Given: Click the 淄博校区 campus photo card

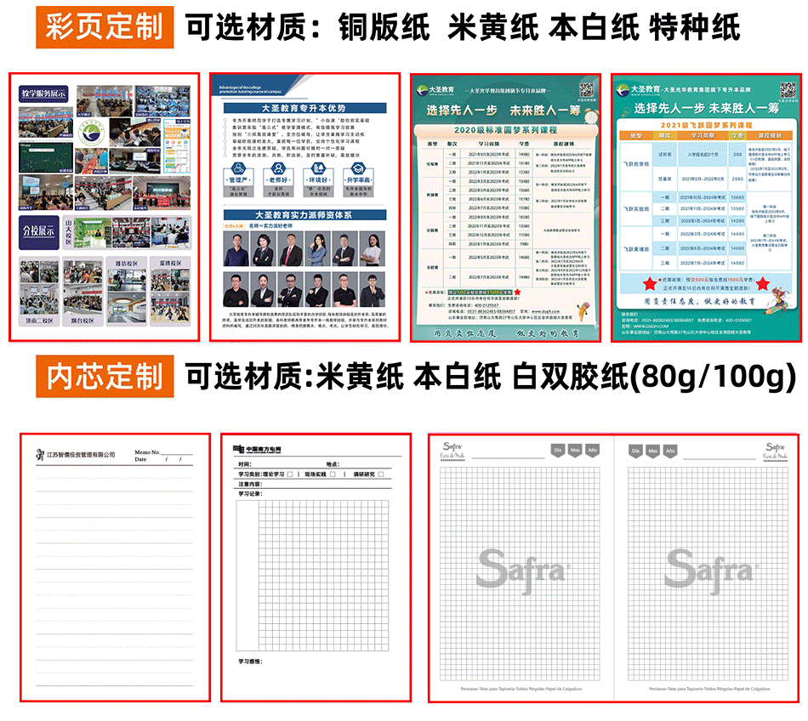Looking at the screenshot, I should (171, 292).
